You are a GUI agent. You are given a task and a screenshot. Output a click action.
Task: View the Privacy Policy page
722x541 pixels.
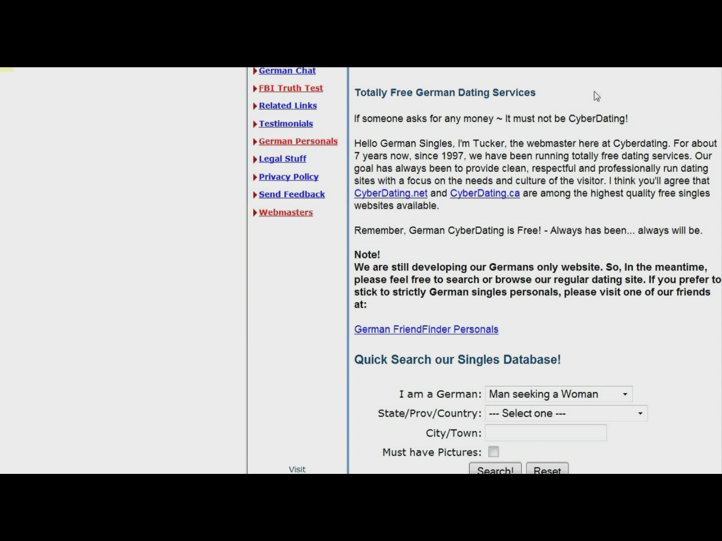coord(289,177)
